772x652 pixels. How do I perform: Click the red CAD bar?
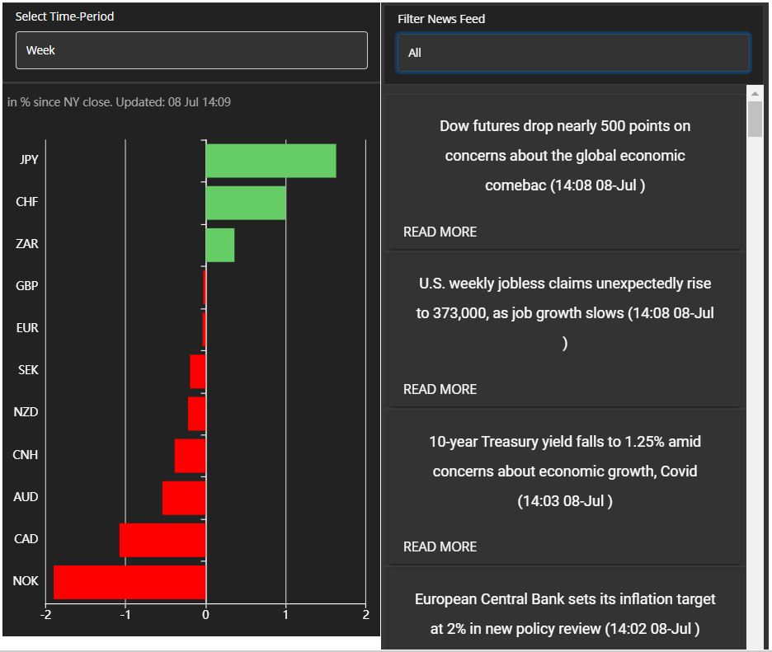tap(162, 540)
